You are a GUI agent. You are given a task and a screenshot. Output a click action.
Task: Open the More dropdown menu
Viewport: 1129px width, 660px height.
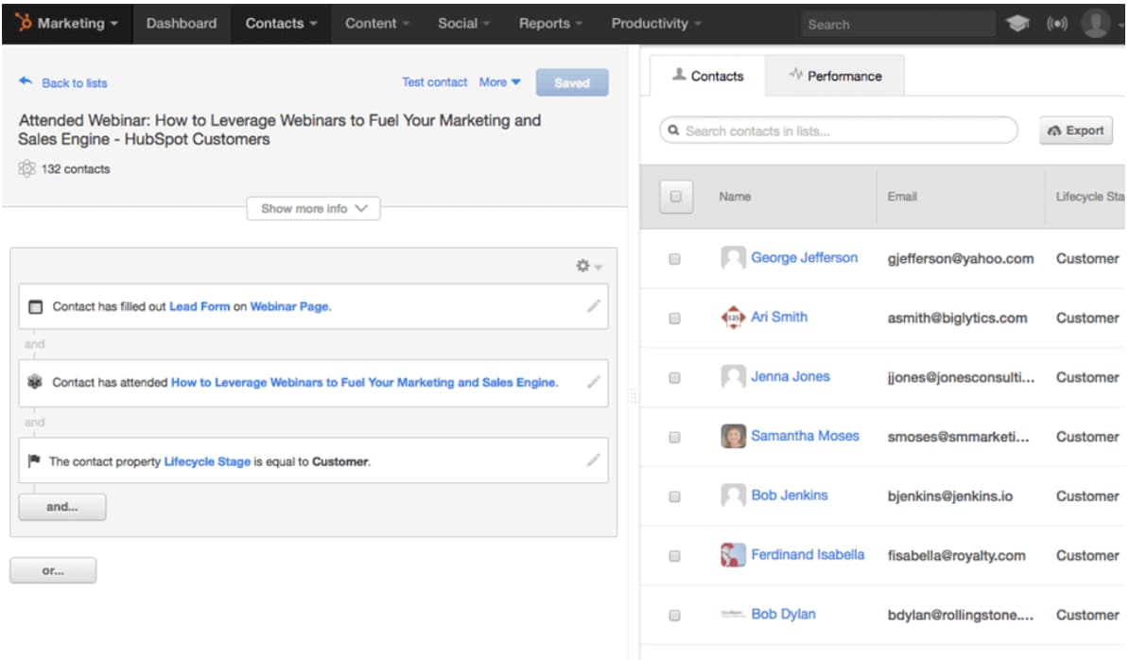coord(499,82)
